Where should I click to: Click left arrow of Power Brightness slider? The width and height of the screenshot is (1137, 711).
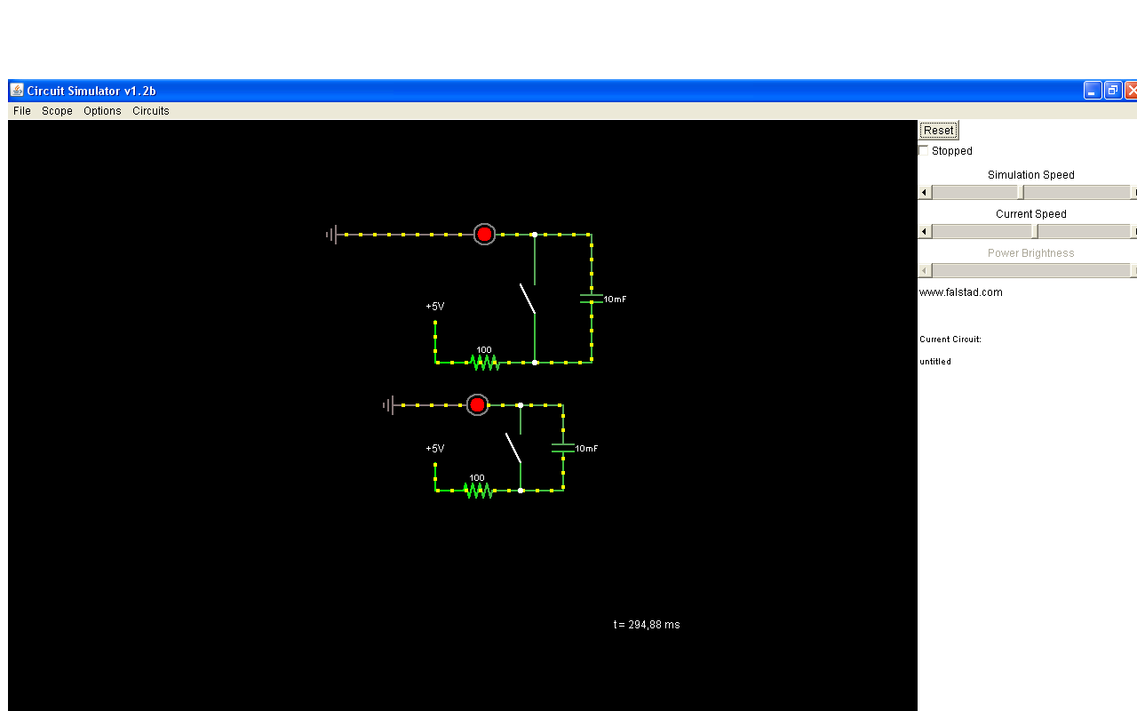click(924, 271)
